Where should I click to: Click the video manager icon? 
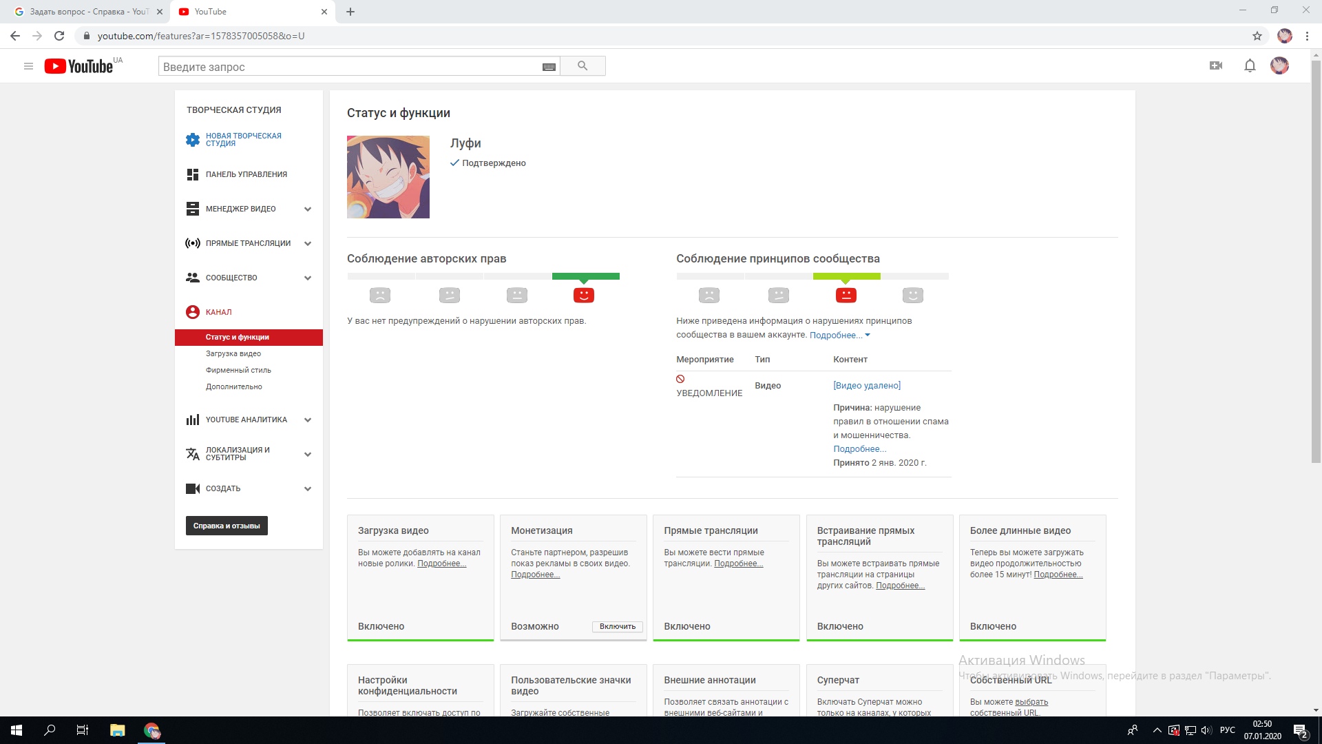[193, 209]
